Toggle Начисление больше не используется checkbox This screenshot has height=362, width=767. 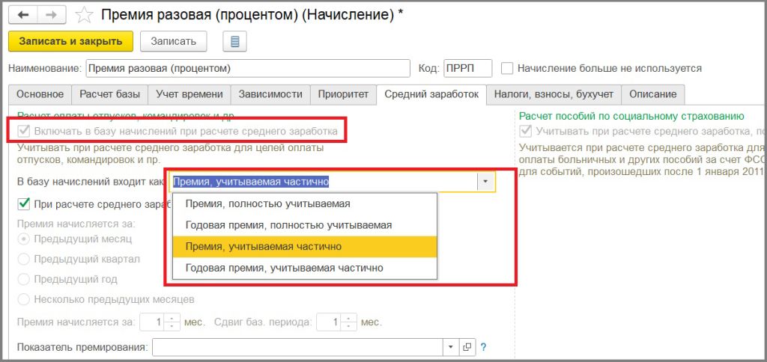pos(508,68)
